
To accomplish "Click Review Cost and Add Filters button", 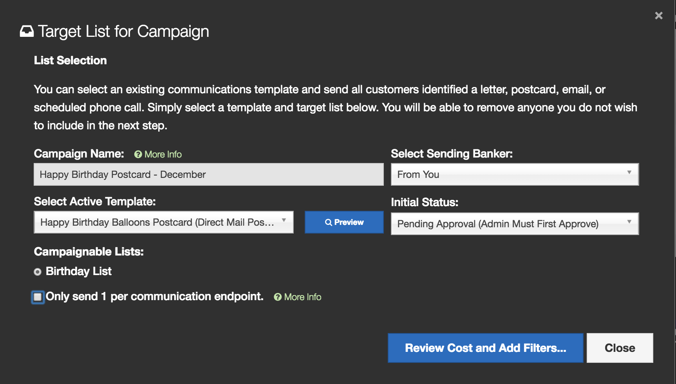I will (x=485, y=348).
